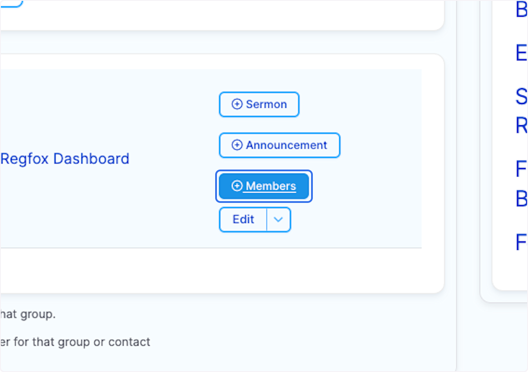Viewport: 528px width, 372px height.
Task: Select the sidebar item starting with S R
Action: point(522,112)
